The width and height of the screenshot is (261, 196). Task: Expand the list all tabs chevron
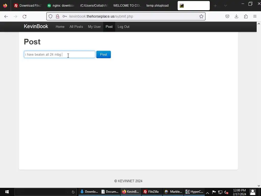click(225, 6)
